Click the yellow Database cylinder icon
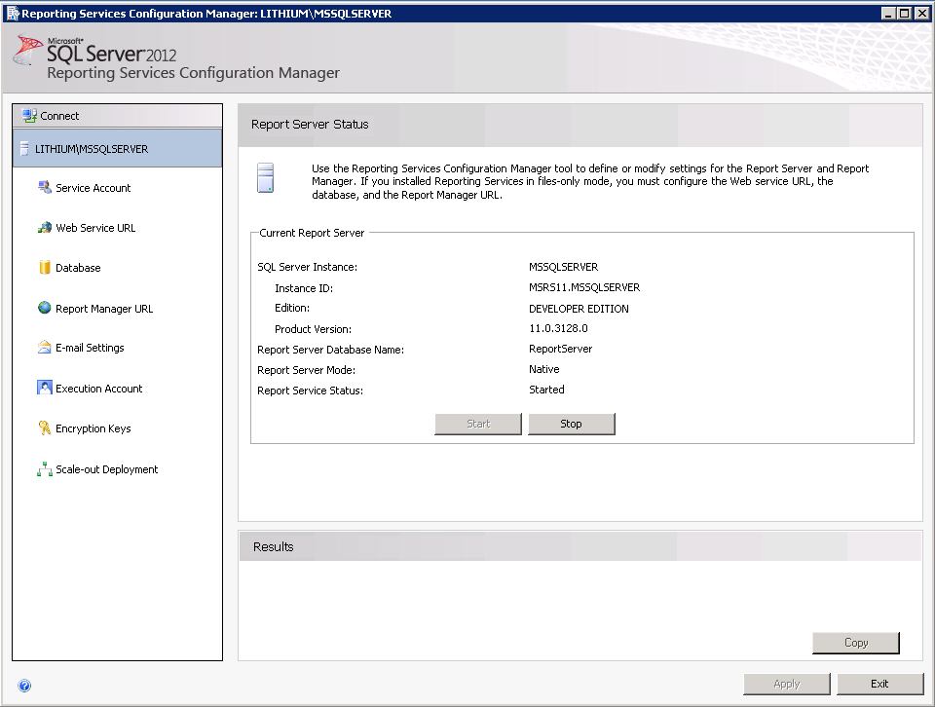Image resolution: width=935 pixels, height=707 pixels. [44, 268]
